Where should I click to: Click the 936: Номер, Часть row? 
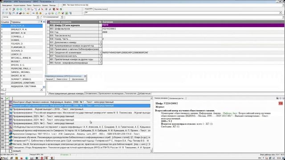pyautogui.click(x=165, y=39)
